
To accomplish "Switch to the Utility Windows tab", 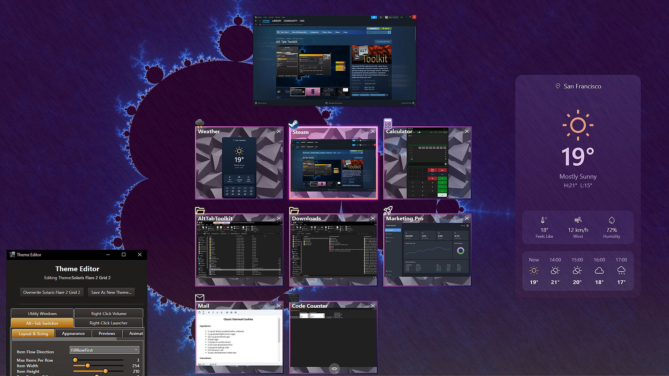I will [x=42, y=313].
